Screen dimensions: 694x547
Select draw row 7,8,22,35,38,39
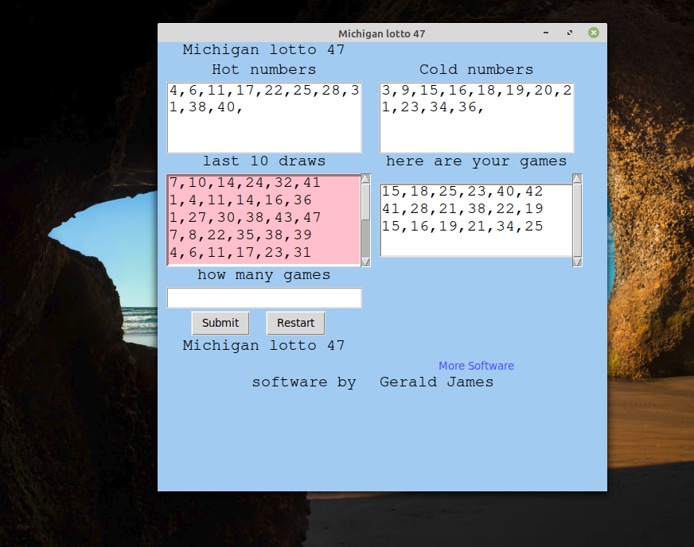tap(240, 235)
